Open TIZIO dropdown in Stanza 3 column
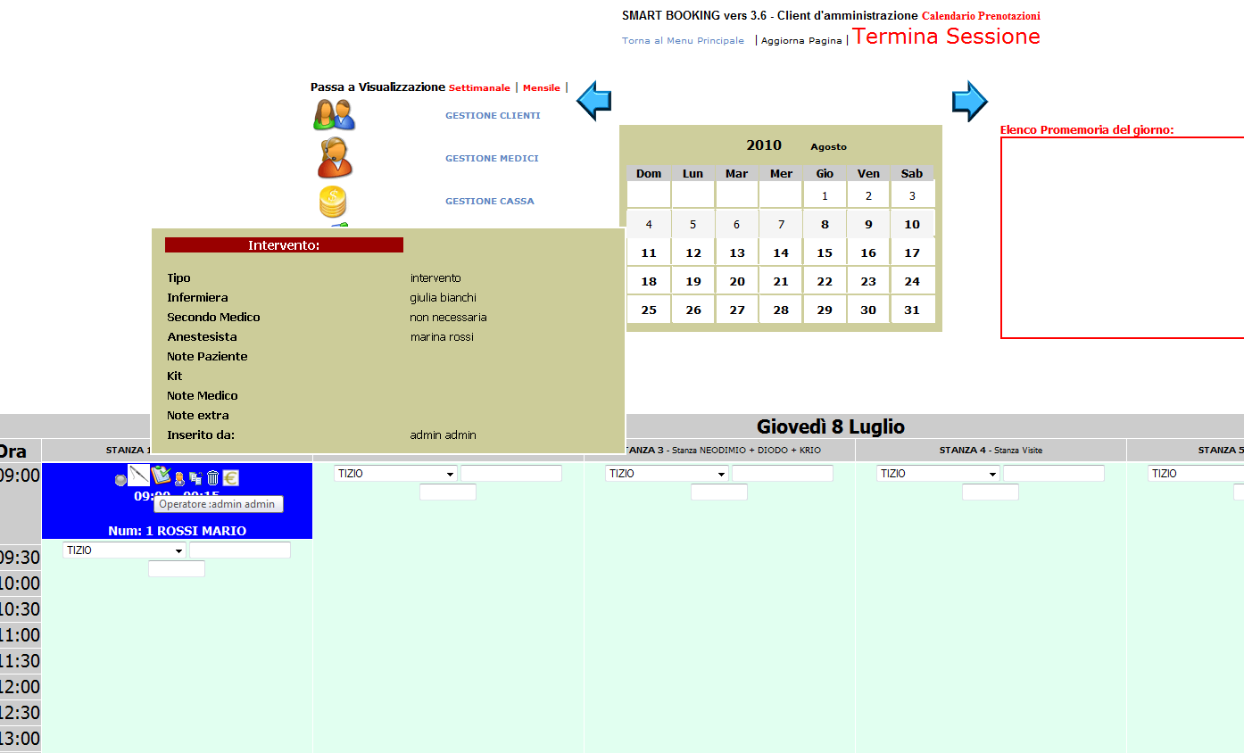The width and height of the screenshot is (1244, 753). [x=668, y=474]
